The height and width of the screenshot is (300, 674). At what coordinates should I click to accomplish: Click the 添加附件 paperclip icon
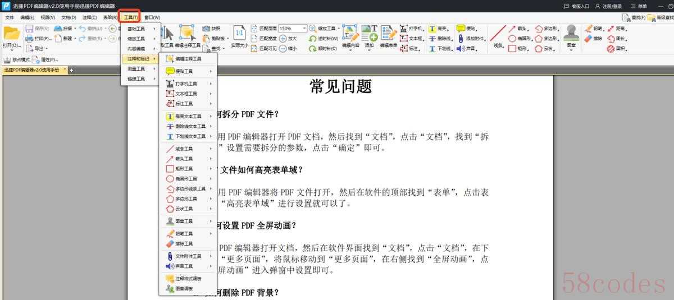coord(461,39)
